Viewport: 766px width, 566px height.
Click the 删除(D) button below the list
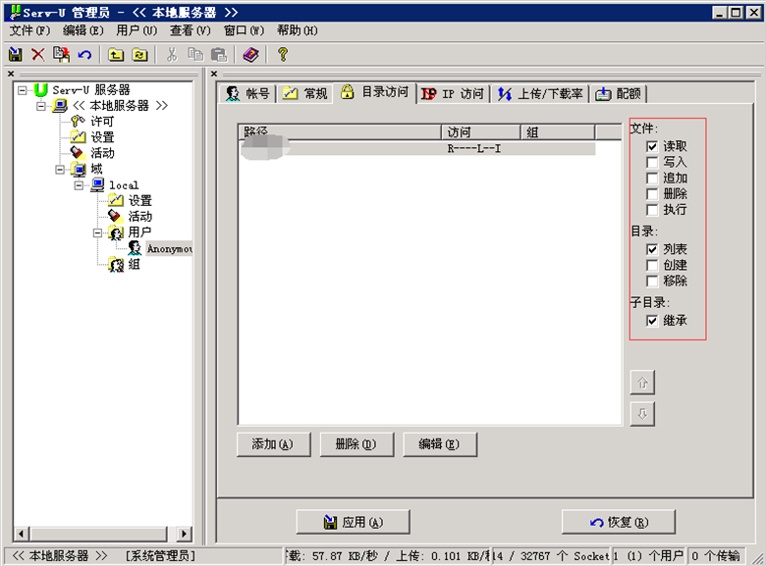tap(356, 444)
